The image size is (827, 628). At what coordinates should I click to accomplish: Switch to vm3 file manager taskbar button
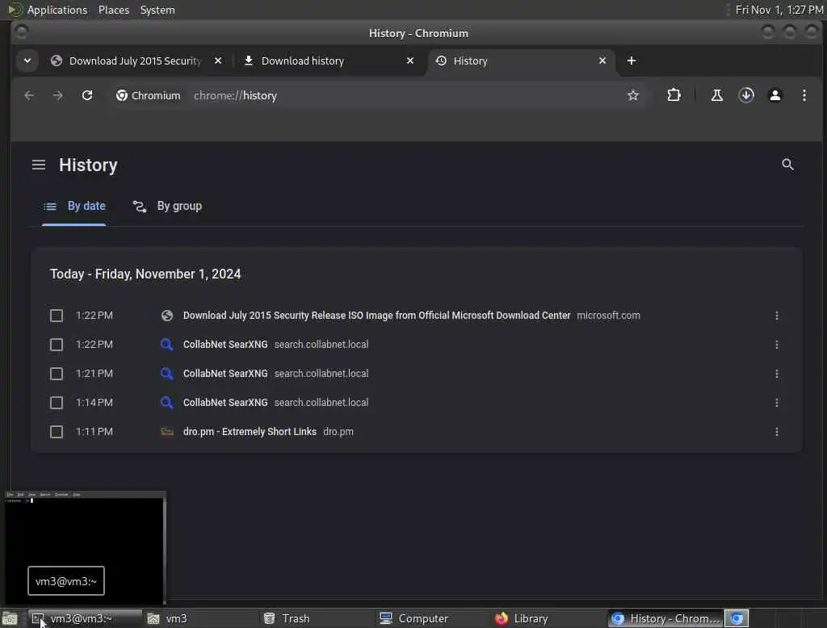(x=199, y=618)
